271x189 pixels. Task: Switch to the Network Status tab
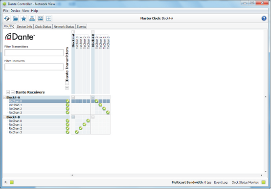[64, 26]
